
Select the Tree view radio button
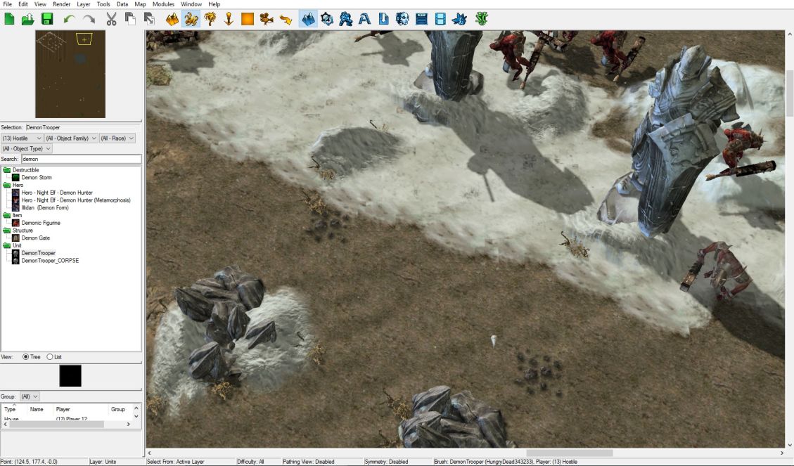click(x=26, y=357)
